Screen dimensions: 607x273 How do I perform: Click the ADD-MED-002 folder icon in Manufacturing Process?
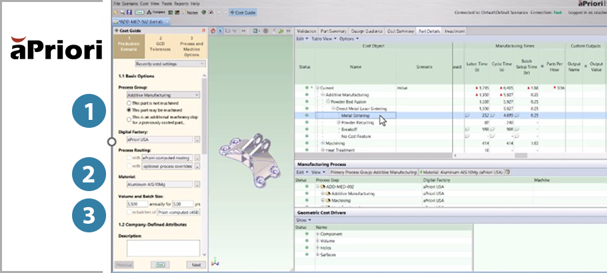pos(323,186)
